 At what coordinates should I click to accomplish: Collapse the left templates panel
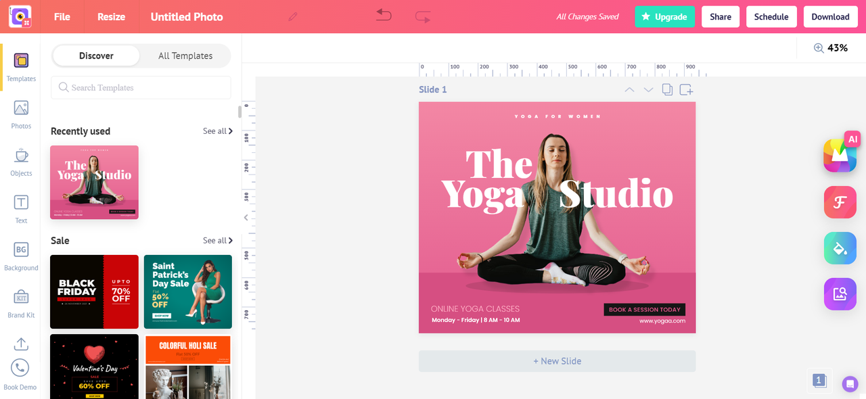(246, 218)
